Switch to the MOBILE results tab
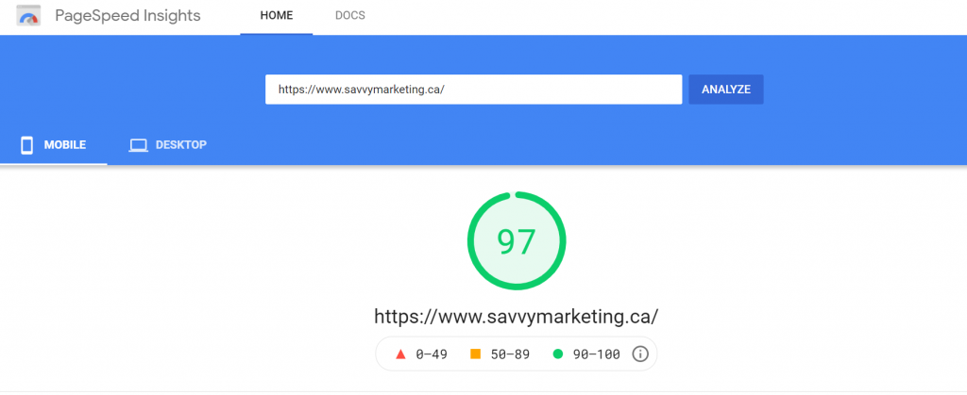The height and width of the screenshot is (395, 967). pyautogui.click(x=54, y=145)
